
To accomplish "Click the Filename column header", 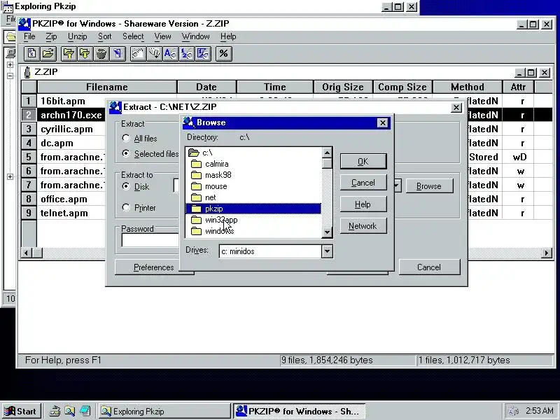I will click(107, 87).
